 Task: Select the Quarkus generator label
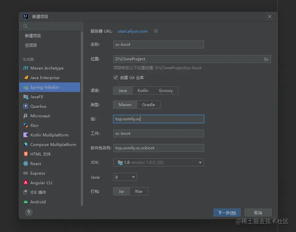coord(38,106)
